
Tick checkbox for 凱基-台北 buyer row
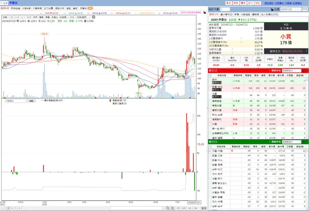(x=210, y=88)
